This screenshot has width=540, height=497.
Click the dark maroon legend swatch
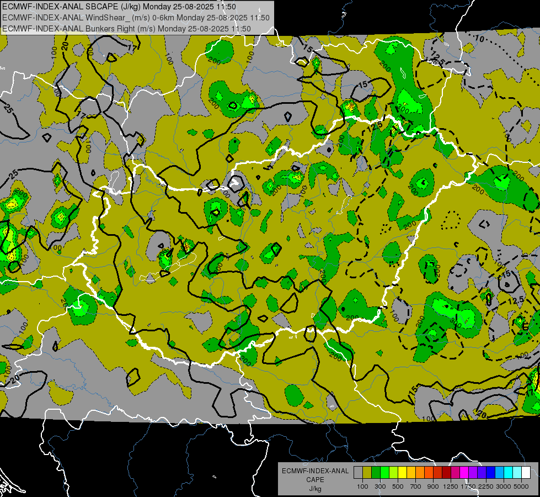coord(447,473)
